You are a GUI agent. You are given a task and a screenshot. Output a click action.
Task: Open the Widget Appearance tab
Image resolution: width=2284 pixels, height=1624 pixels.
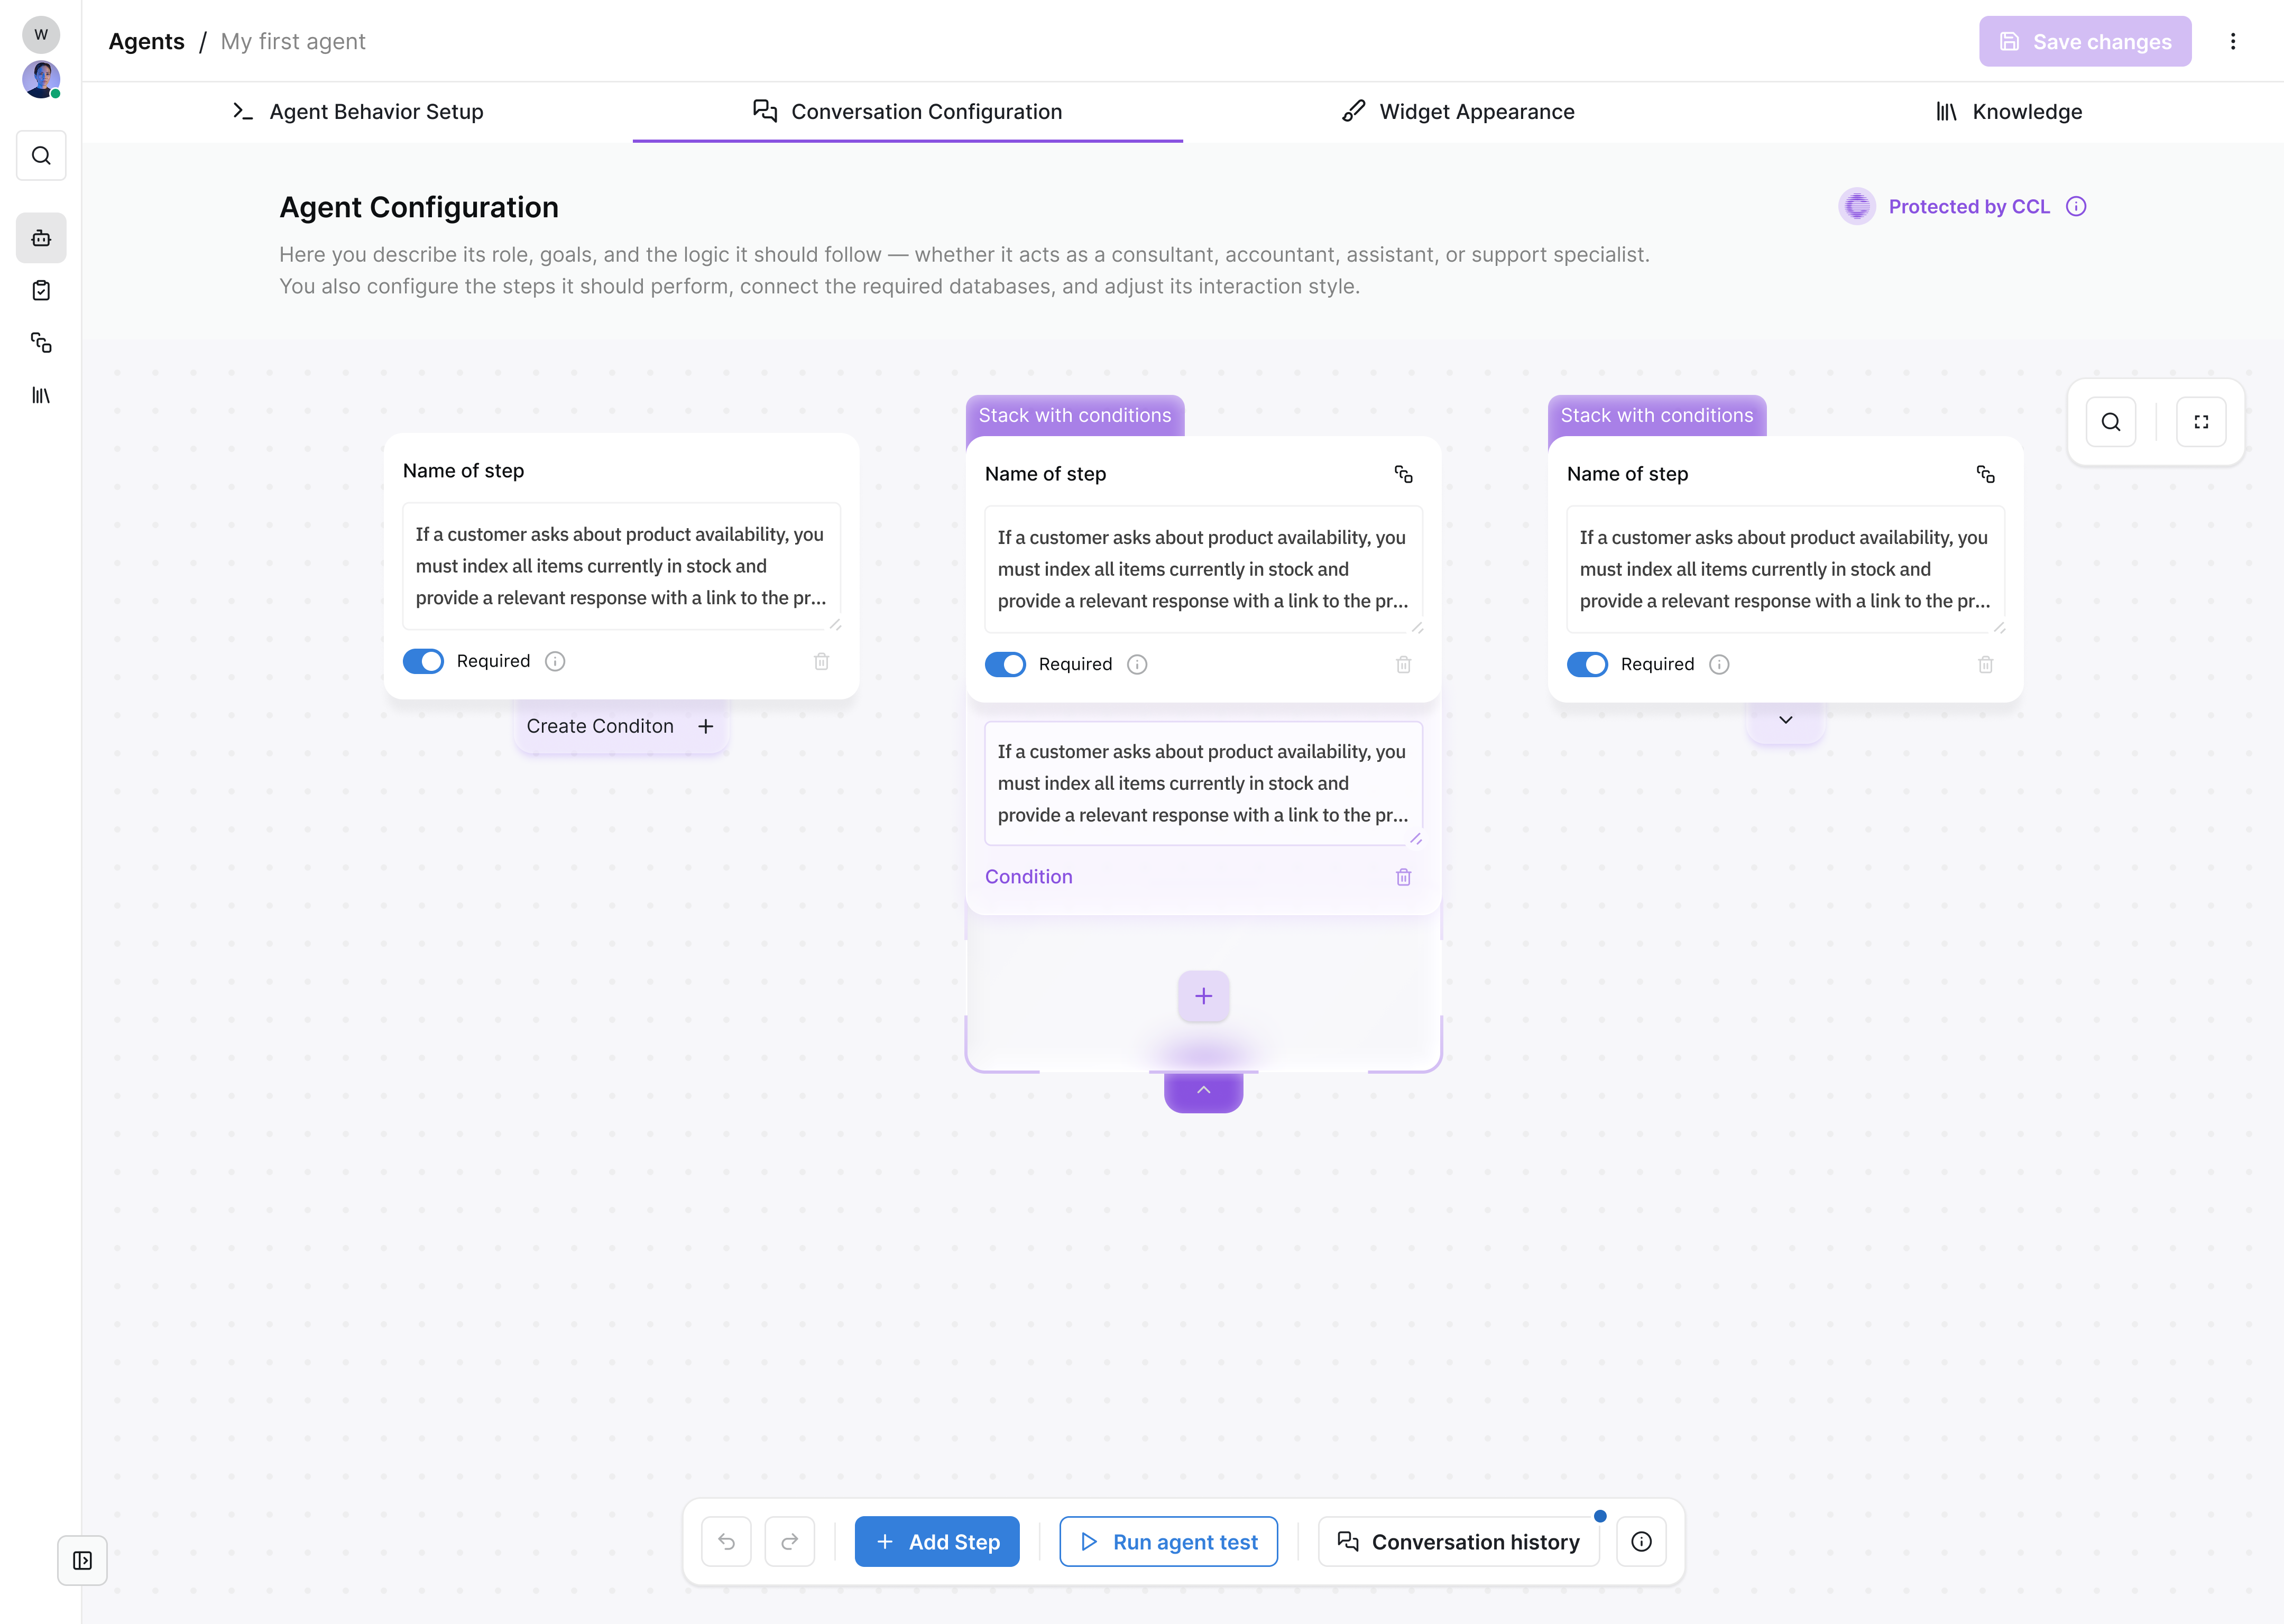[x=1458, y=112]
